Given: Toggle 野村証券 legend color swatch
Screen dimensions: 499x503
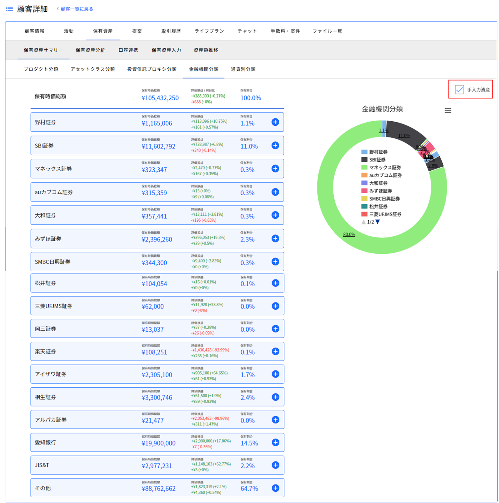Looking at the screenshot, I should click(365, 152).
